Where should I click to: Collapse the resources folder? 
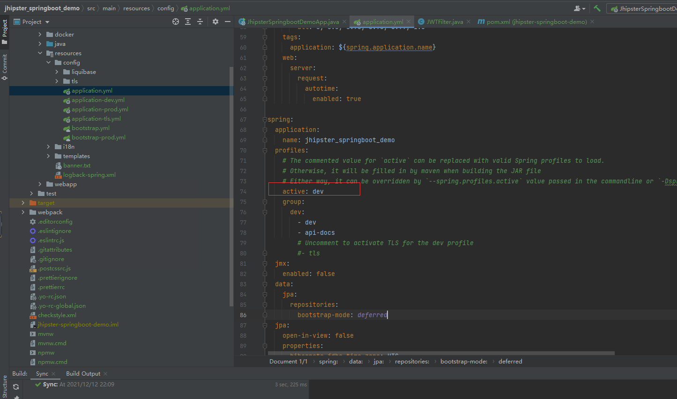pos(40,53)
